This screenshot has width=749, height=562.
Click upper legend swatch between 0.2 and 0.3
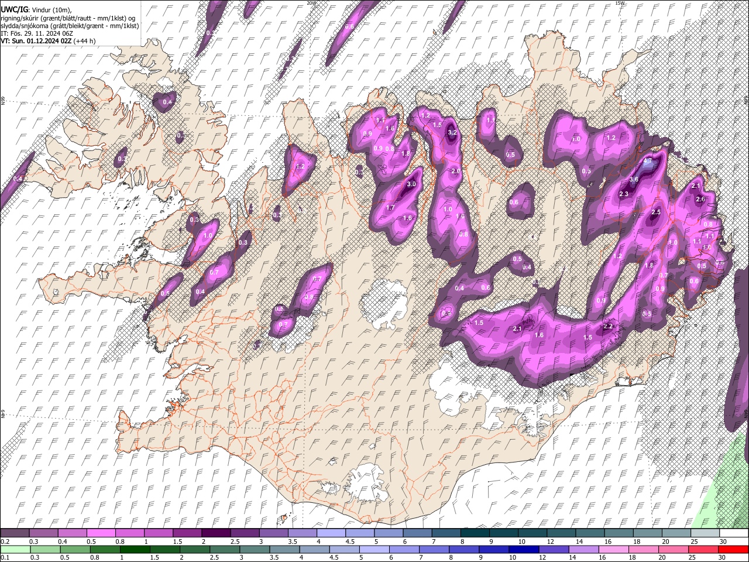point(15,533)
